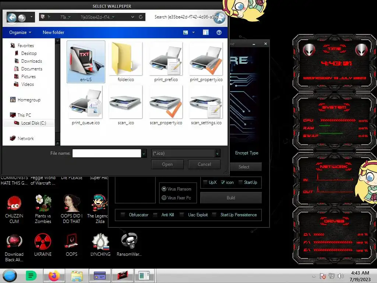Change the view with the view icon
377x283 pixels.
(x=186, y=32)
